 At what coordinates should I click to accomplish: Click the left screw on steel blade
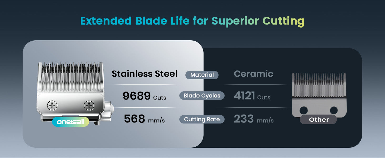(52, 106)
